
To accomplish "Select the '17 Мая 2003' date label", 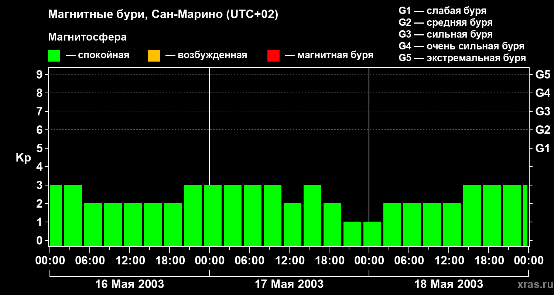I will [x=289, y=284].
